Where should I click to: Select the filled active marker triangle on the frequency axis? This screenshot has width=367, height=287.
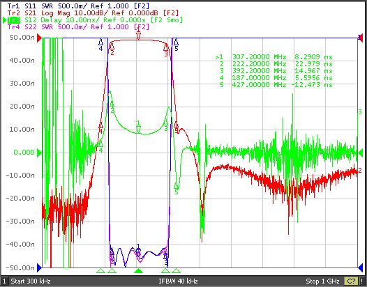coord(138,271)
